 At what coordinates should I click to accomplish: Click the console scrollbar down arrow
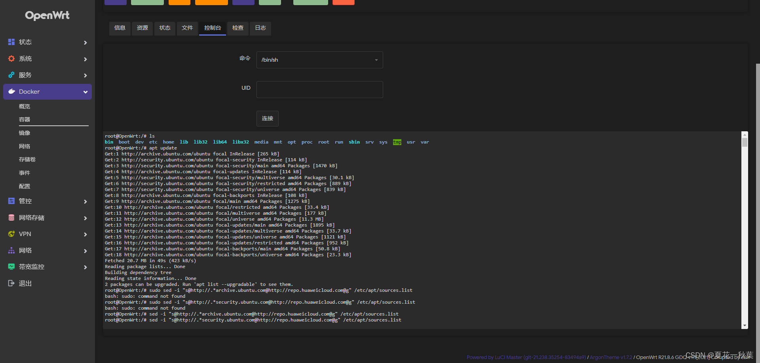745,325
